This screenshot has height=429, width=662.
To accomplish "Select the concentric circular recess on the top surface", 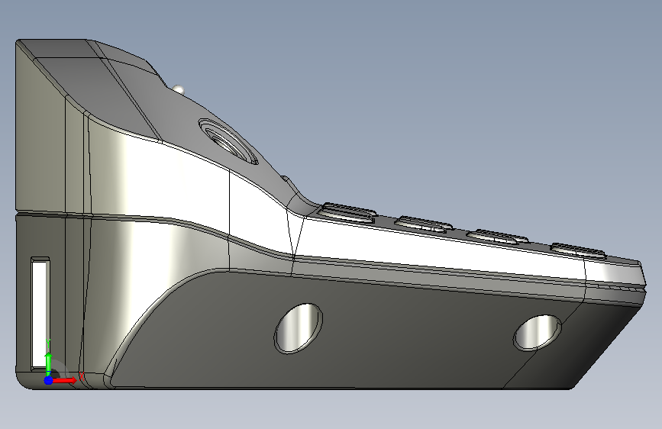I will (x=228, y=141).
